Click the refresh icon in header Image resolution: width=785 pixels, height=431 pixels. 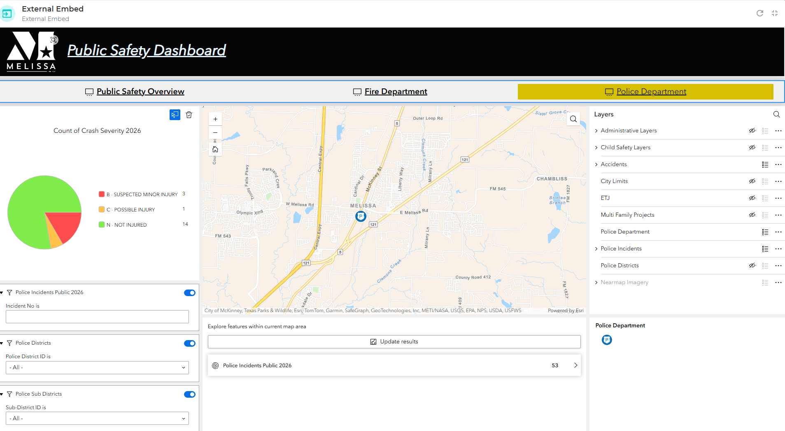[760, 13]
